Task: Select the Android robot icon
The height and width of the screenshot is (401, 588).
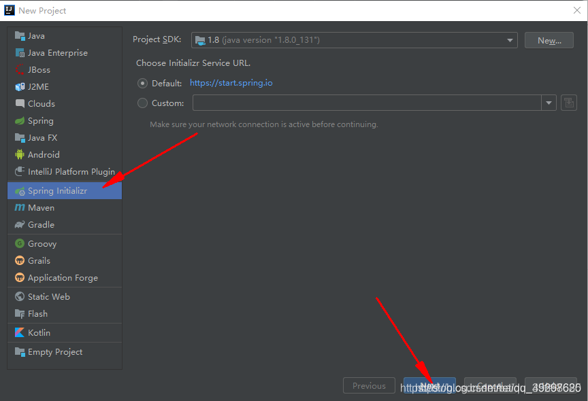Action: point(20,155)
